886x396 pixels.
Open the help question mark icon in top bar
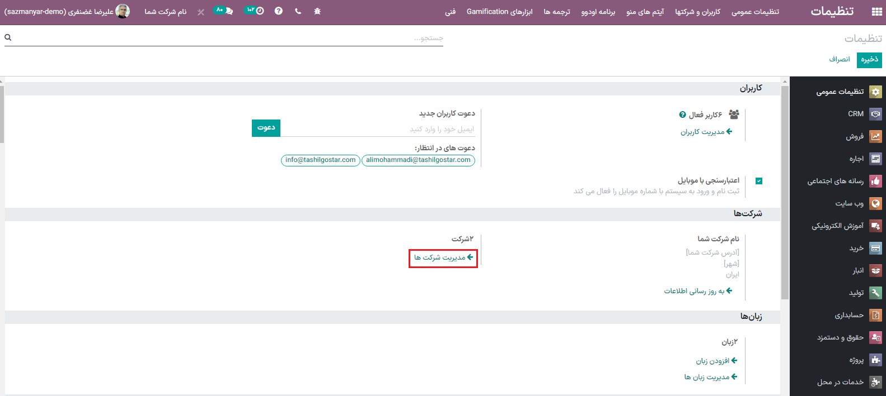(x=278, y=11)
